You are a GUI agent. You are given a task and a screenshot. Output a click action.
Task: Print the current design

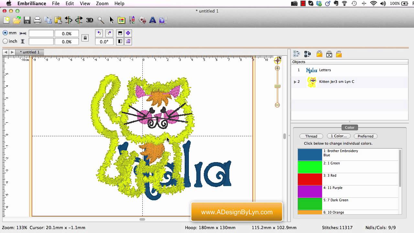(x=38, y=20)
